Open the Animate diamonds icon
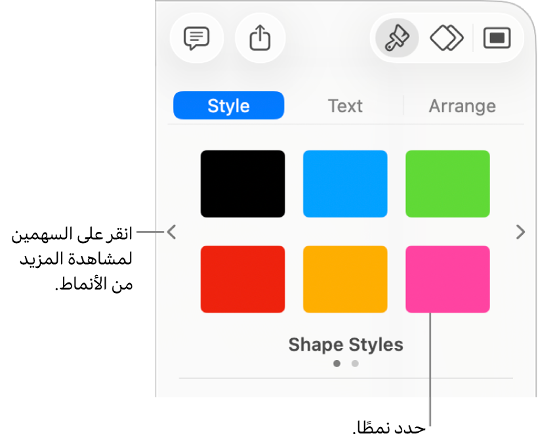538x442 pixels. click(447, 38)
